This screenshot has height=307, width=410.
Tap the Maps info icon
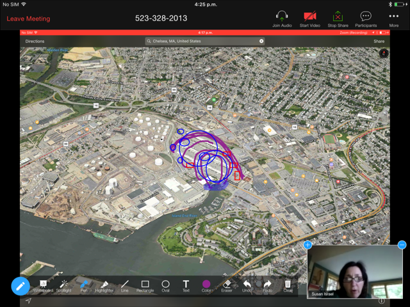point(382,301)
